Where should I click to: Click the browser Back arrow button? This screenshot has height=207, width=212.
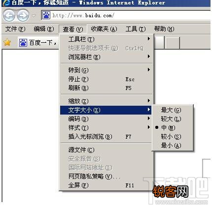9,16
